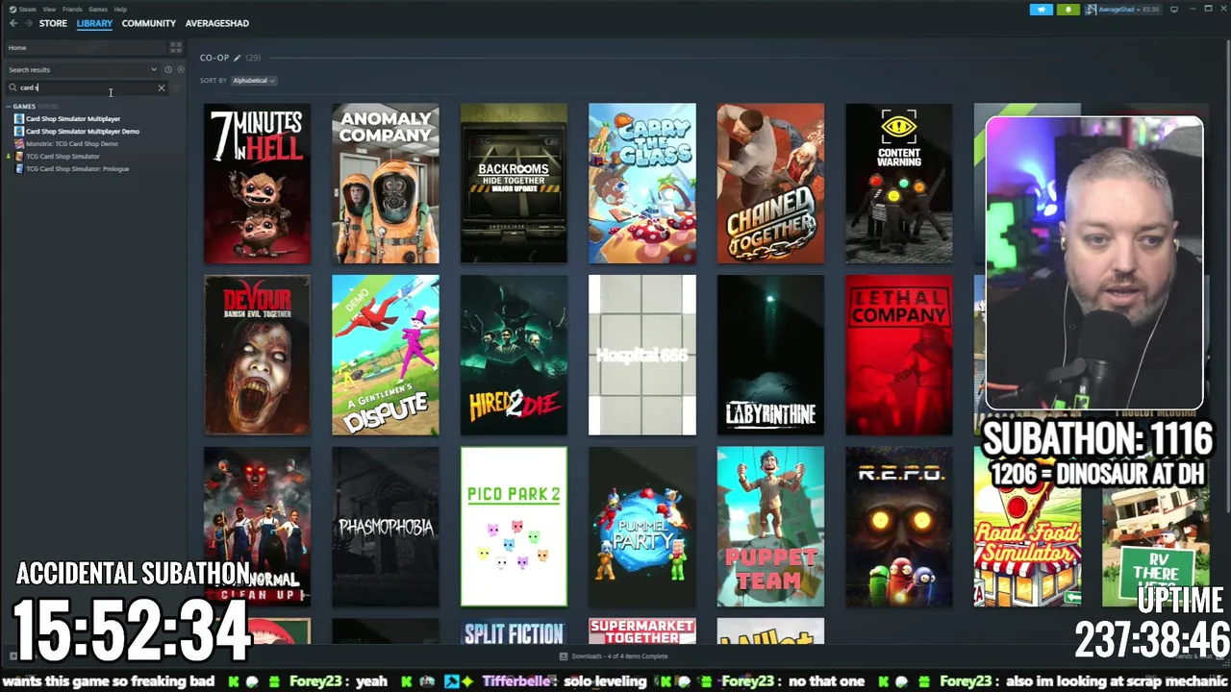Select TCG Card Shop Simulator: Prologue
The height and width of the screenshot is (692, 1231).
click(x=77, y=168)
